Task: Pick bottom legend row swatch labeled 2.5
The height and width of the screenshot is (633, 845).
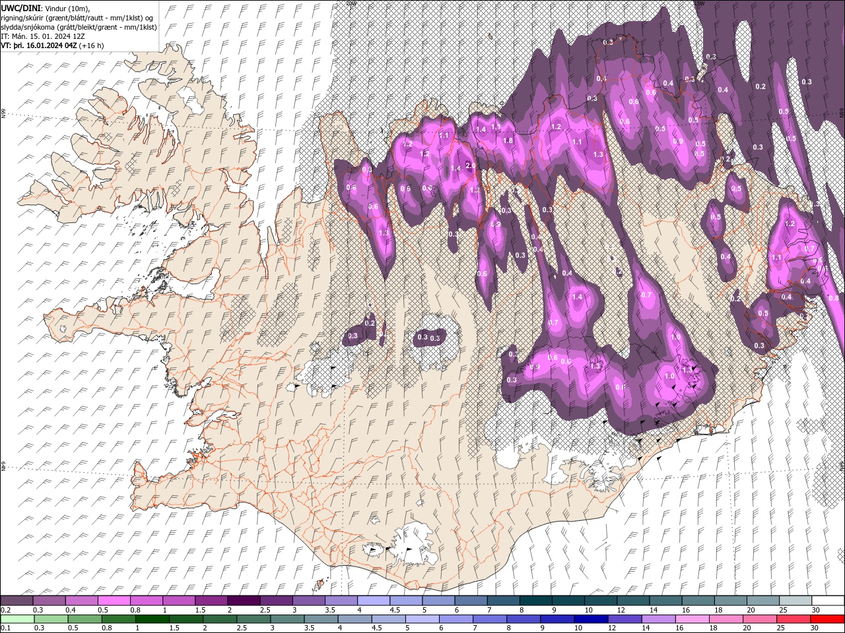Action: tap(253, 619)
